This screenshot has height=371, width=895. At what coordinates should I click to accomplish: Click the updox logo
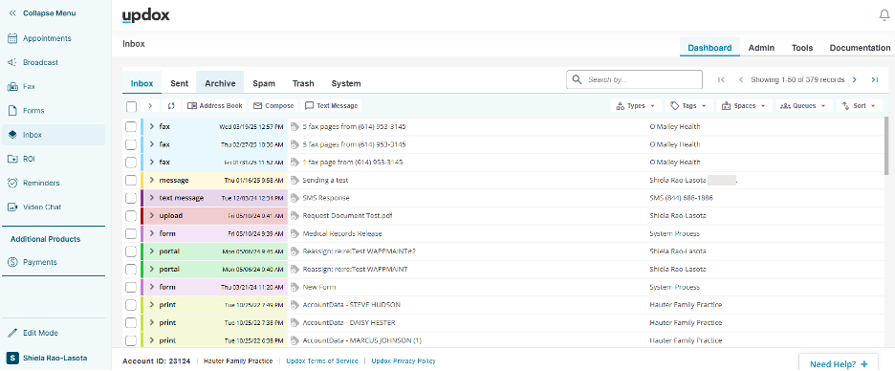(x=145, y=15)
